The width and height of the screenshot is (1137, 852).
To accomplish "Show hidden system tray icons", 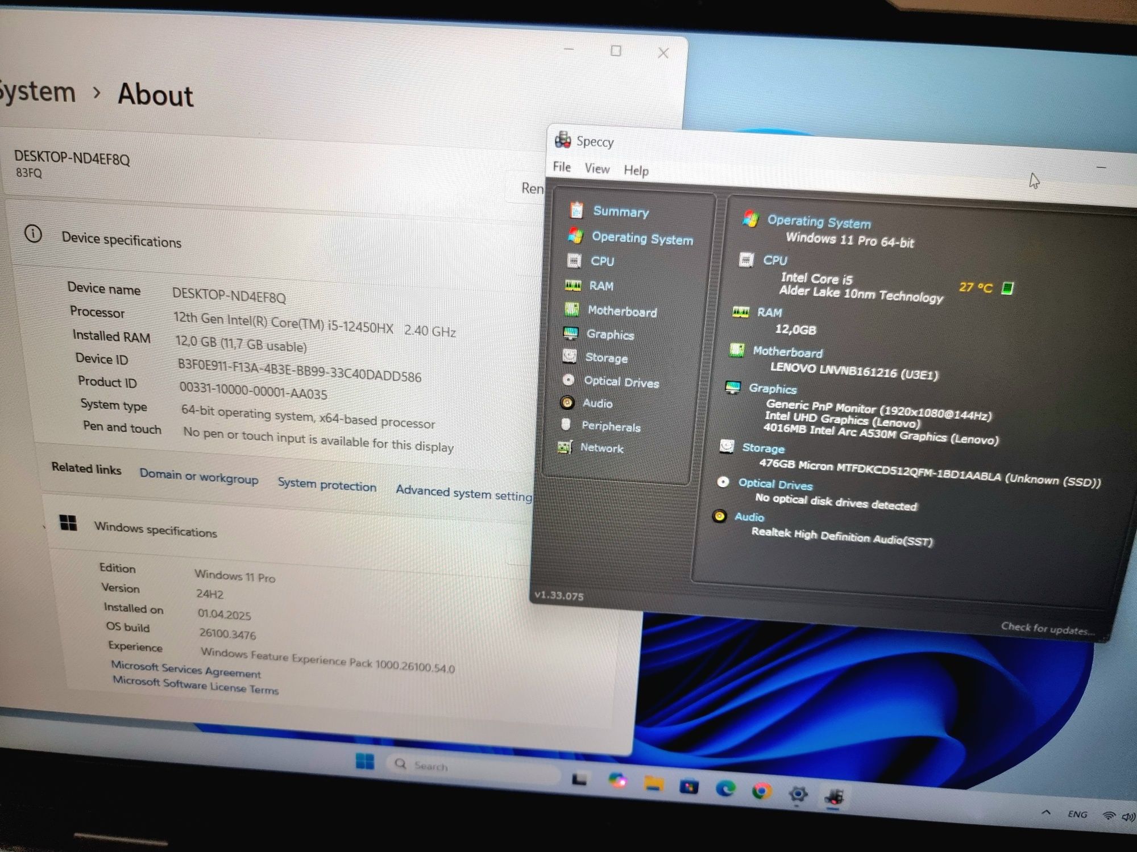I will 1045,813.
